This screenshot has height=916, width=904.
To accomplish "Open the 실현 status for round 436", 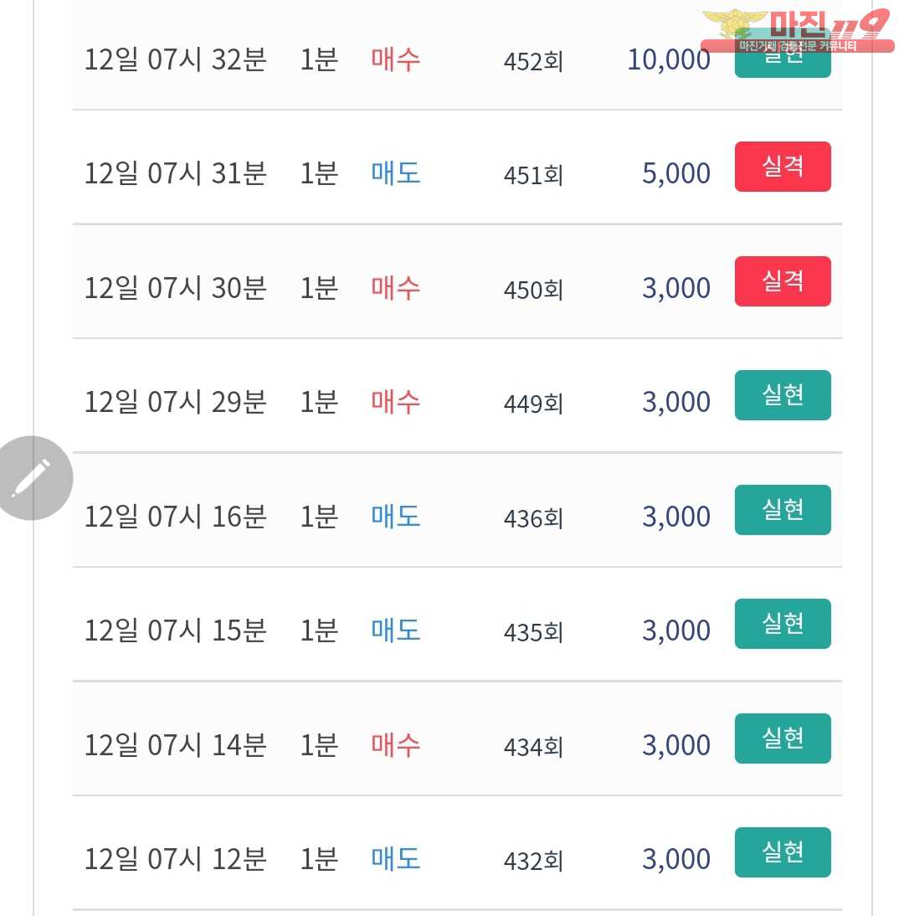I will [783, 510].
